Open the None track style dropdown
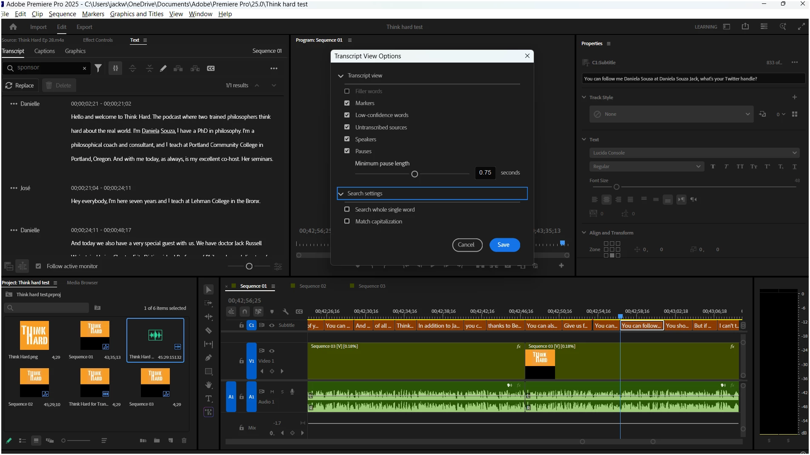Viewport: 810px width, 455px height. click(x=671, y=114)
